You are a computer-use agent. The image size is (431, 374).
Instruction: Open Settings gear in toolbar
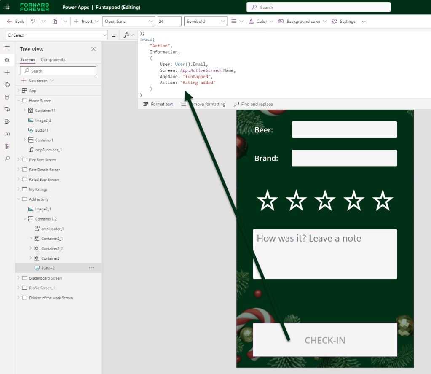(343, 21)
